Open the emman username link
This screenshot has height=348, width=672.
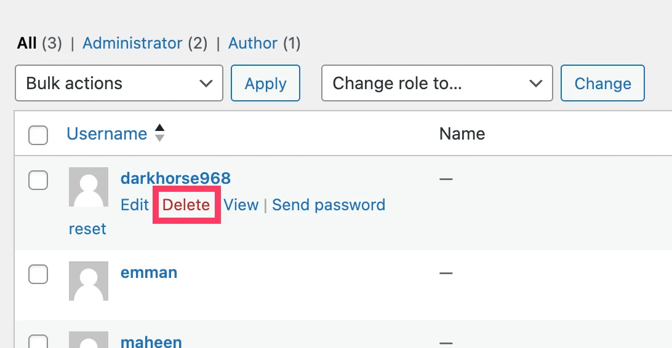[x=149, y=272]
